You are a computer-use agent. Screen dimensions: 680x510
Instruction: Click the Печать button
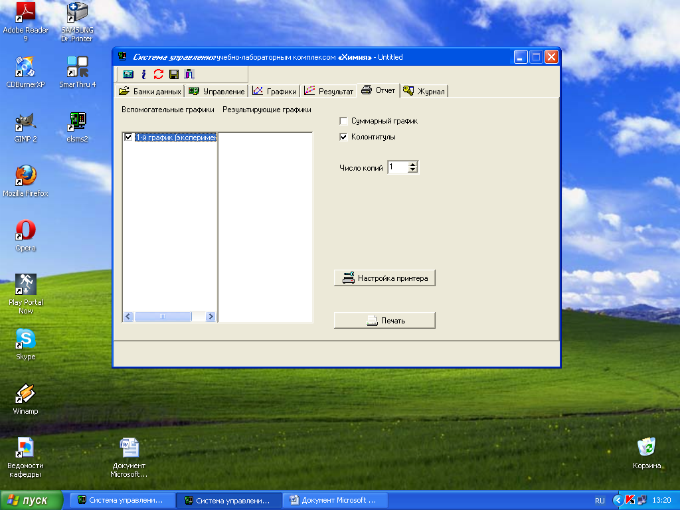[x=384, y=321]
